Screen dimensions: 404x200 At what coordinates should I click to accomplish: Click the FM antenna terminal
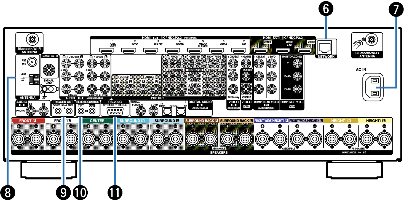(33, 61)
